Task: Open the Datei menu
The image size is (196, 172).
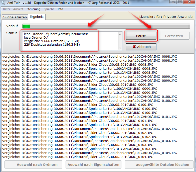Action: 6,9
